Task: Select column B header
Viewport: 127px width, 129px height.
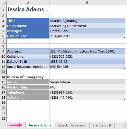Action: point(87,3)
